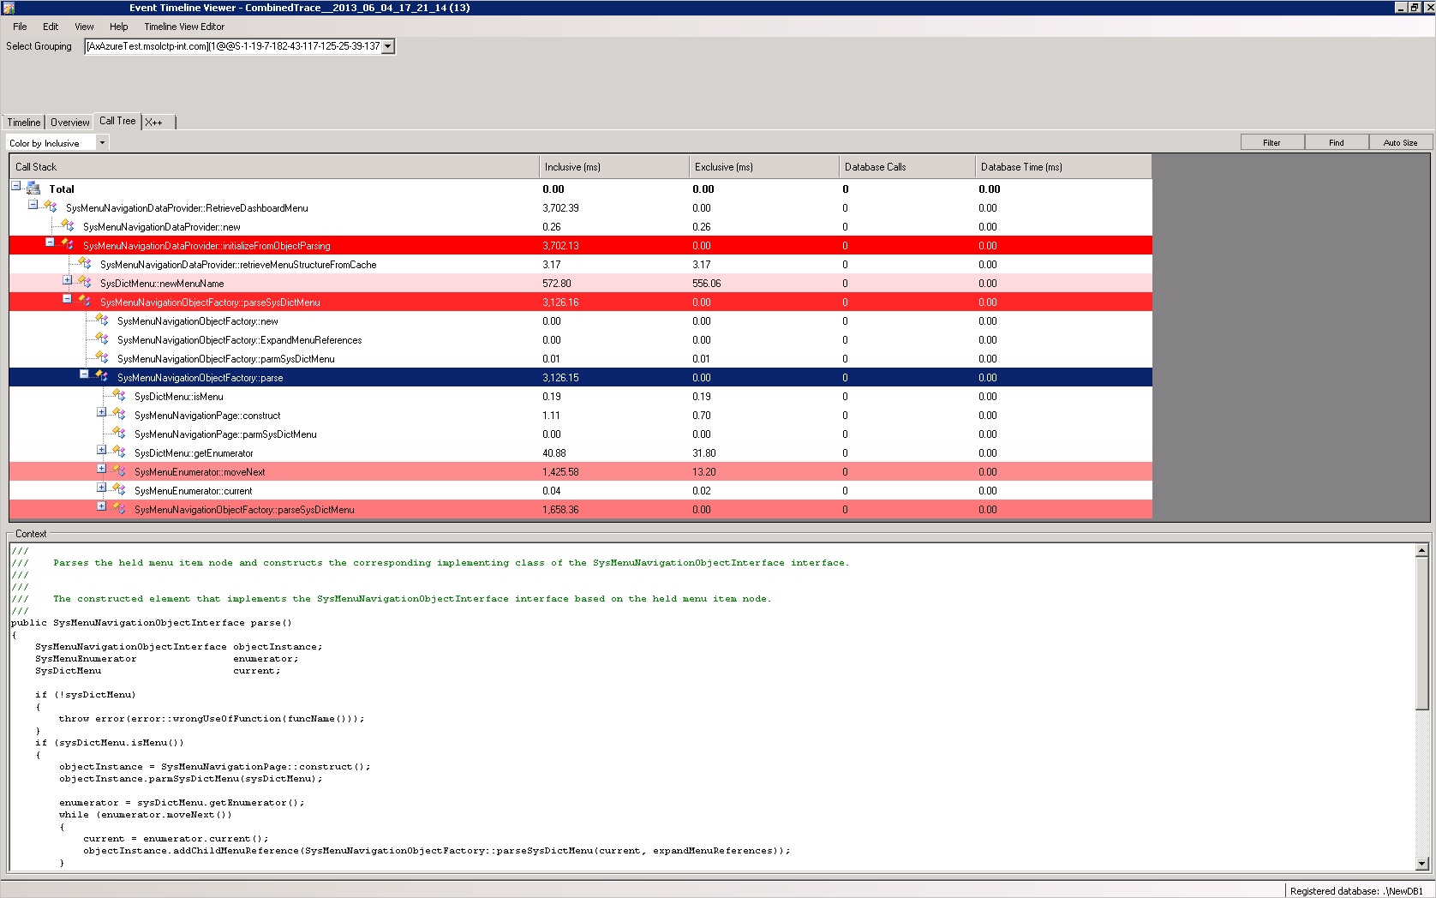Click the Filter button
This screenshot has height=898, width=1436.
1271,141
